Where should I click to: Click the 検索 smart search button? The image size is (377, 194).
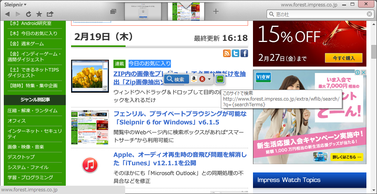177,79
